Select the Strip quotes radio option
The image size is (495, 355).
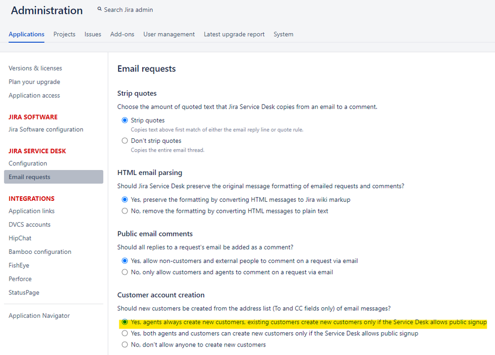[x=125, y=120]
